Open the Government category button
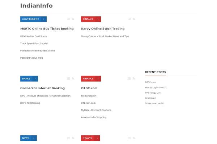This screenshot has width=217, height=144. (x=33, y=19)
